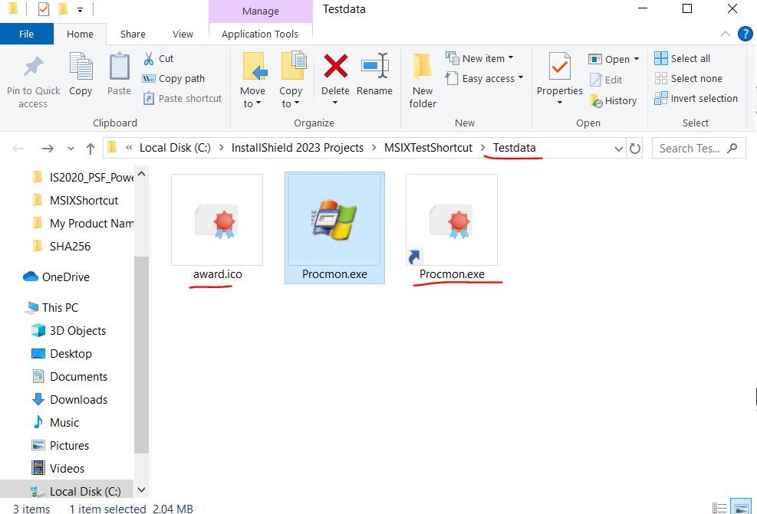
Task: Open the Move to dropdown
Action: coord(252,77)
